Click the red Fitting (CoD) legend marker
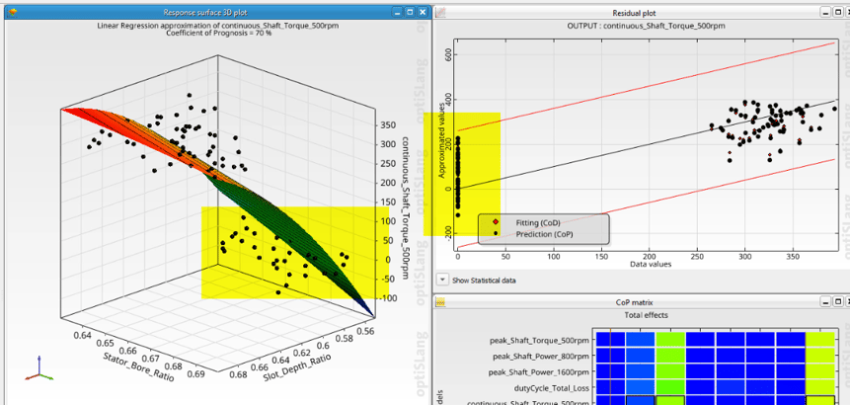The width and height of the screenshot is (850, 405). (496, 222)
